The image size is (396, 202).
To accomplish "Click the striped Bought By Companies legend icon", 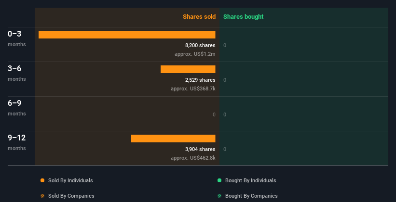I will coord(219,196).
